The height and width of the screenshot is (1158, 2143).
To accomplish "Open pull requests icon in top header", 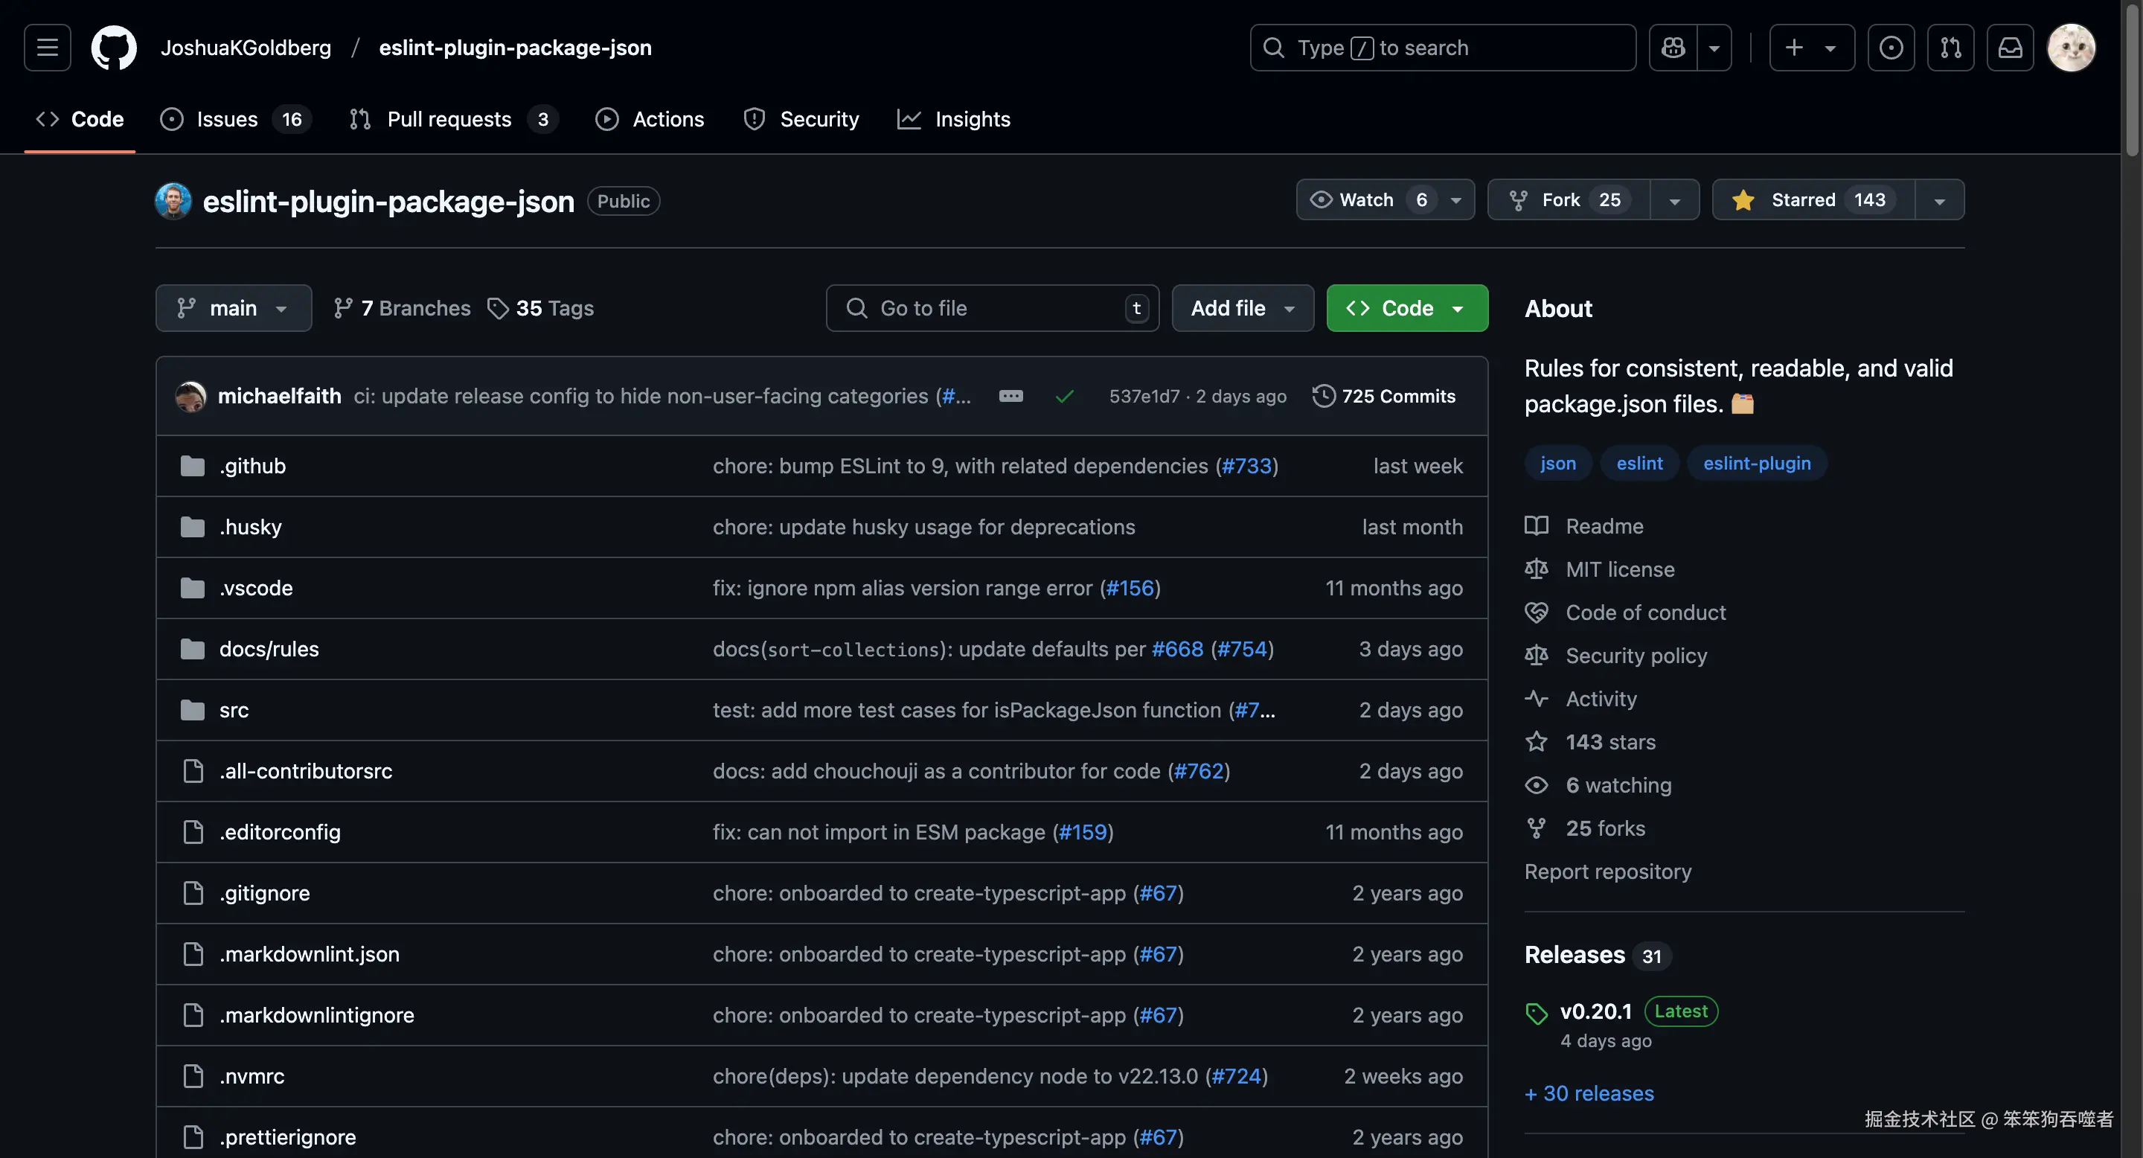I will click(x=1951, y=48).
